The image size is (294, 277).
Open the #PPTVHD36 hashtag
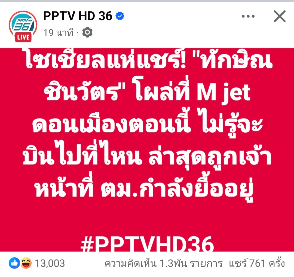pos(147,244)
